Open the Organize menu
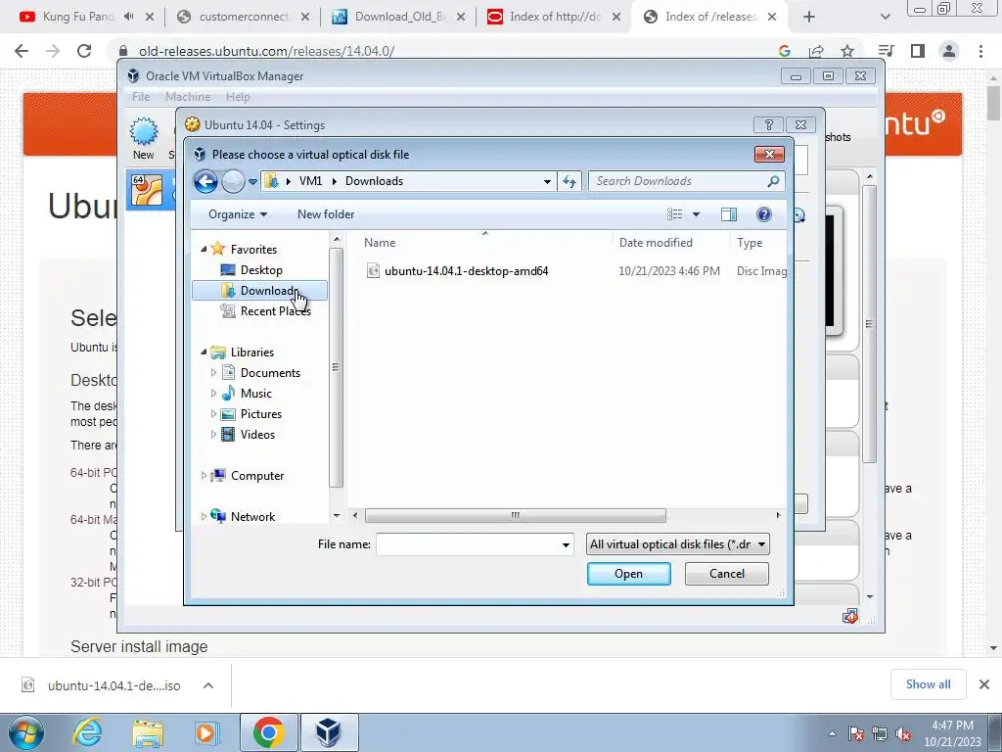 point(238,214)
